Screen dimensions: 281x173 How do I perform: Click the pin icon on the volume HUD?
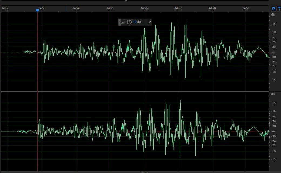point(150,22)
